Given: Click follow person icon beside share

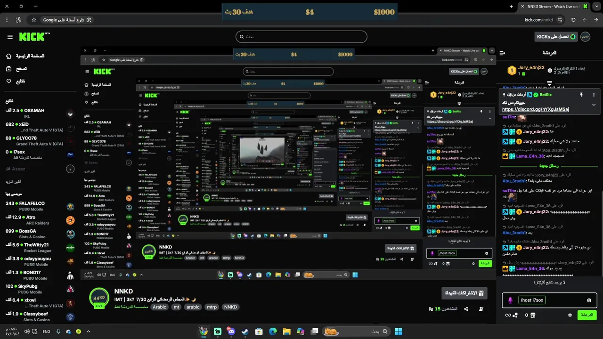Looking at the screenshot, I should point(481,309).
